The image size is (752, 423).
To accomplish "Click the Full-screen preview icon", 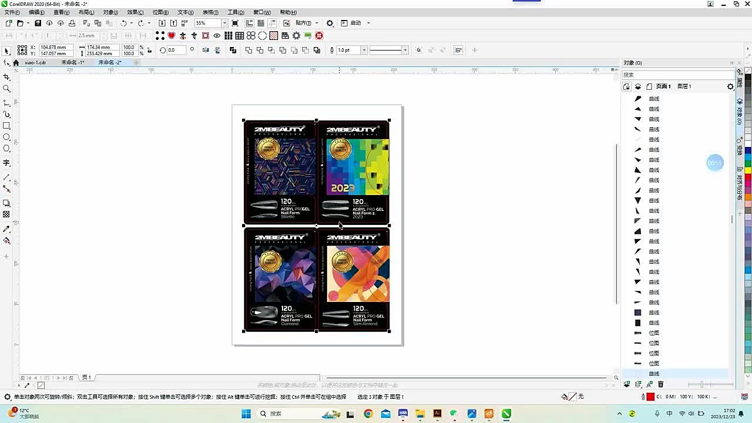I will click(x=235, y=23).
